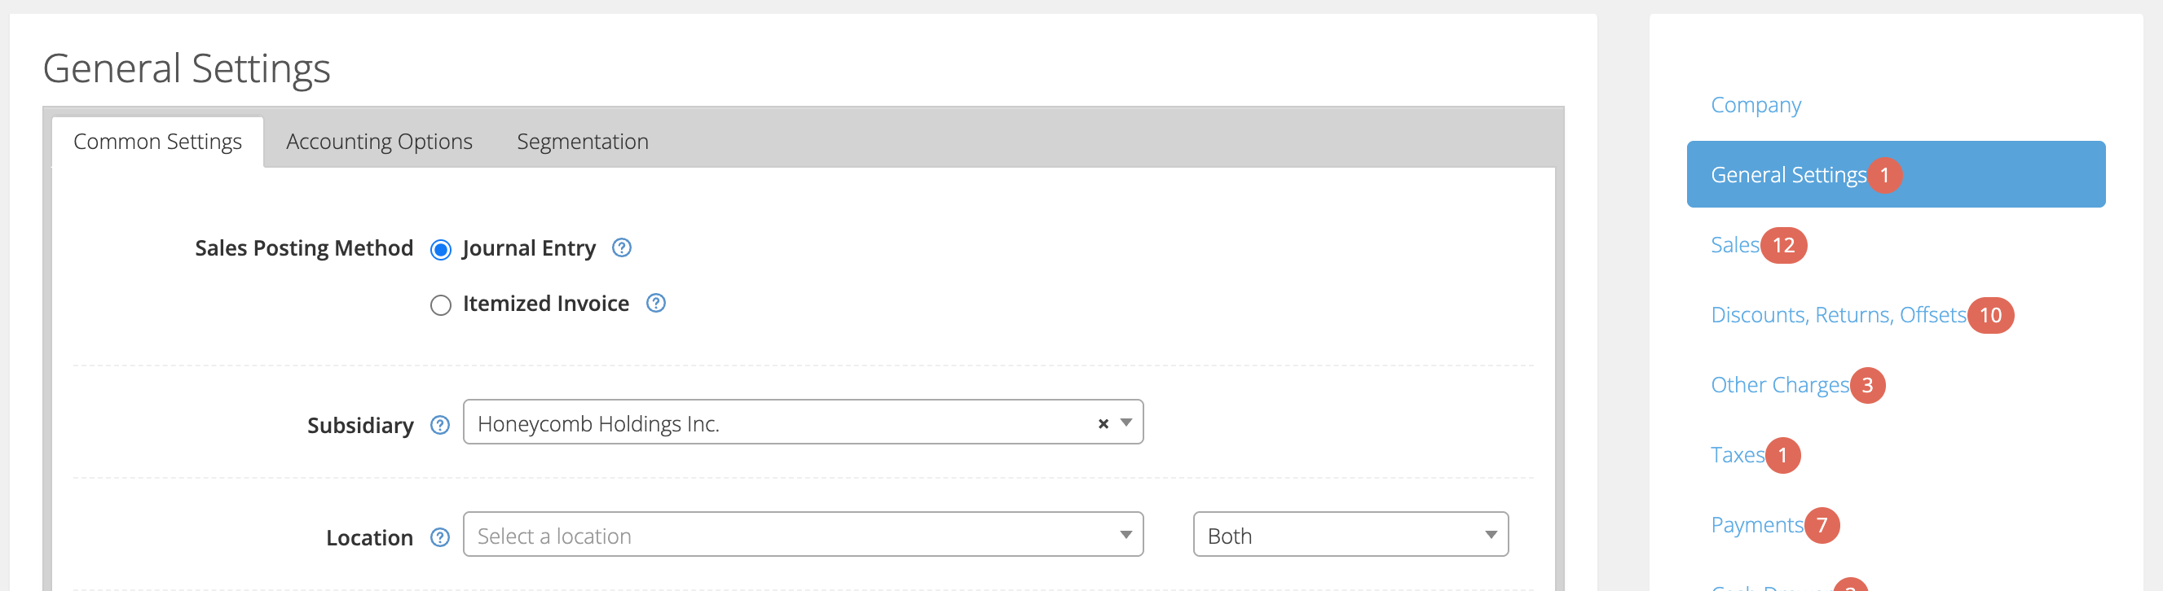This screenshot has width=2163, height=591.
Task: Open Discounts, Returns, Offsets link
Action: click(1838, 315)
